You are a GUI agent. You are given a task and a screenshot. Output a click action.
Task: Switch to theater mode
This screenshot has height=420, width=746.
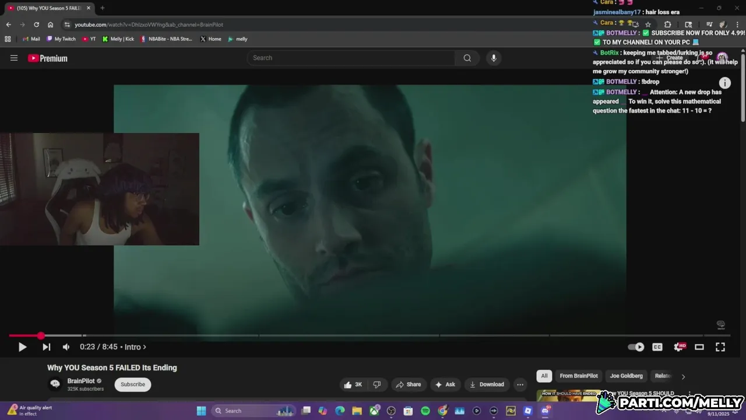[x=699, y=347]
